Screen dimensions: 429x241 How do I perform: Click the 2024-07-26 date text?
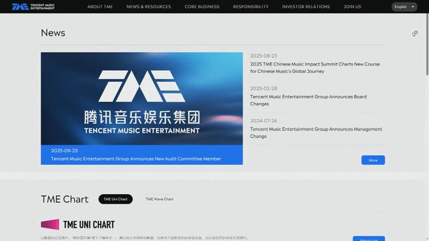(263, 120)
